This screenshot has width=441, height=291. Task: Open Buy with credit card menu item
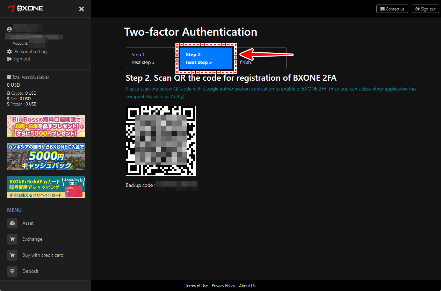[43, 255]
